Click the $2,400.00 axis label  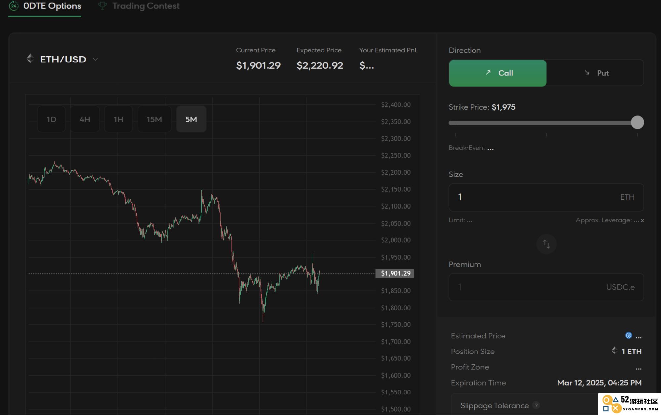click(x=396, y=105)
